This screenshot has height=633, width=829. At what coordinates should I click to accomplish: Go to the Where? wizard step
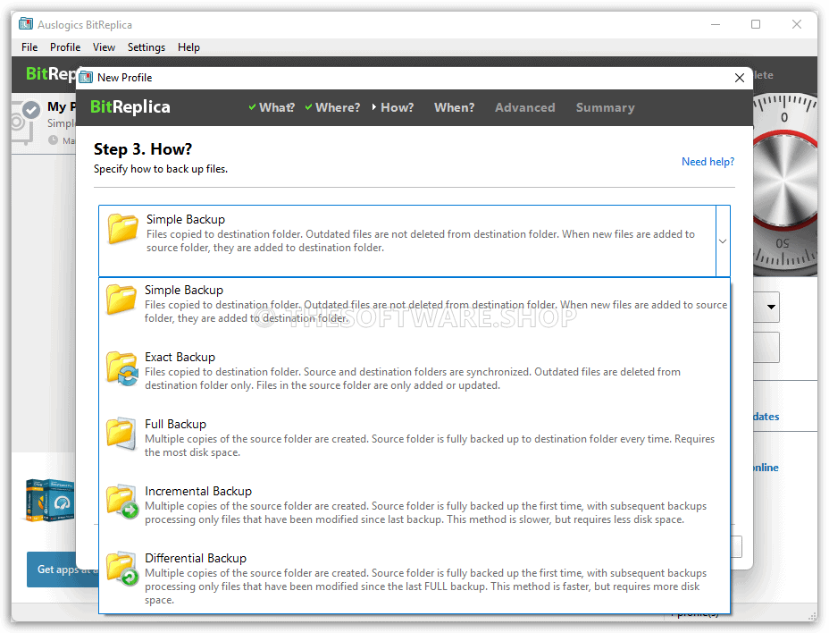(332, 107)
